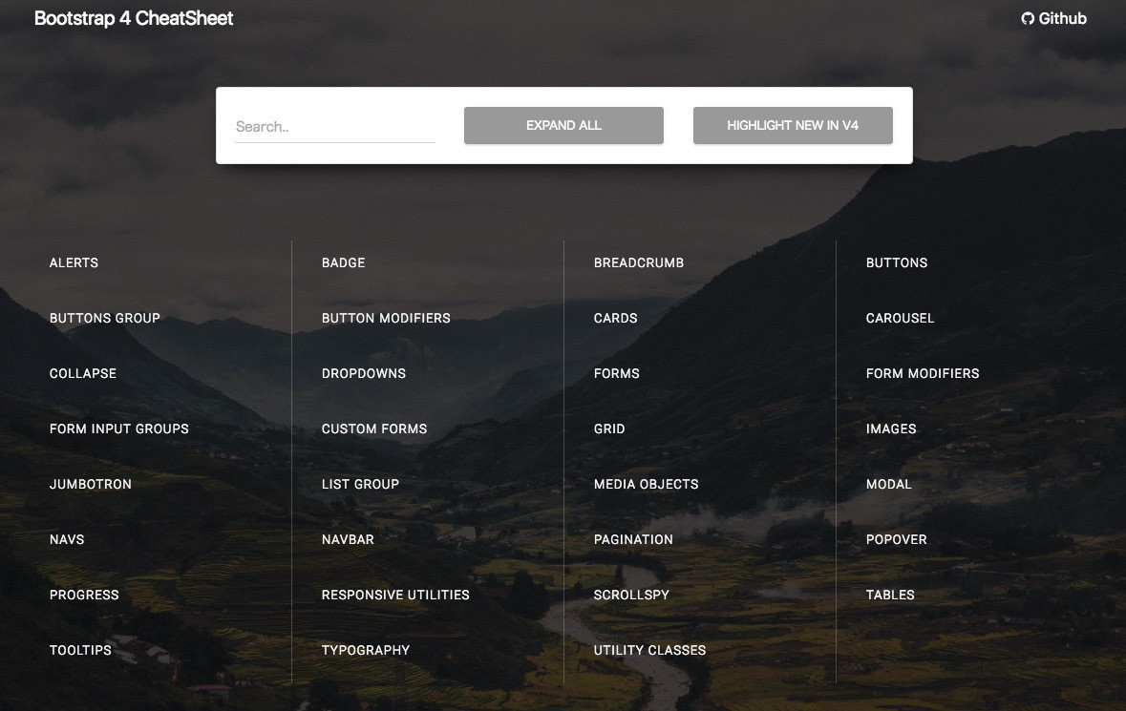Open the FORM INPUT GROUPS section
The image size is (1126, 711).
coord(119,429)
